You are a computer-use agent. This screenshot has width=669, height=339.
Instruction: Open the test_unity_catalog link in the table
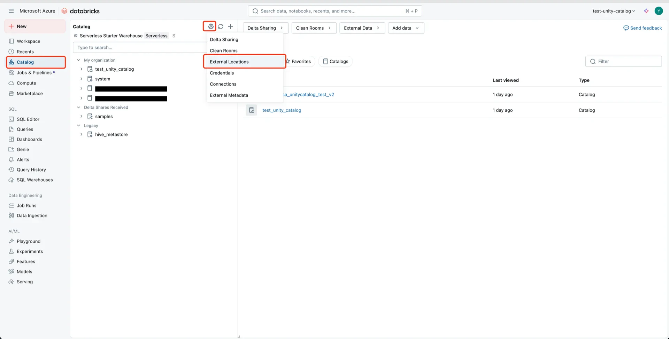click(x=282, y=110)
